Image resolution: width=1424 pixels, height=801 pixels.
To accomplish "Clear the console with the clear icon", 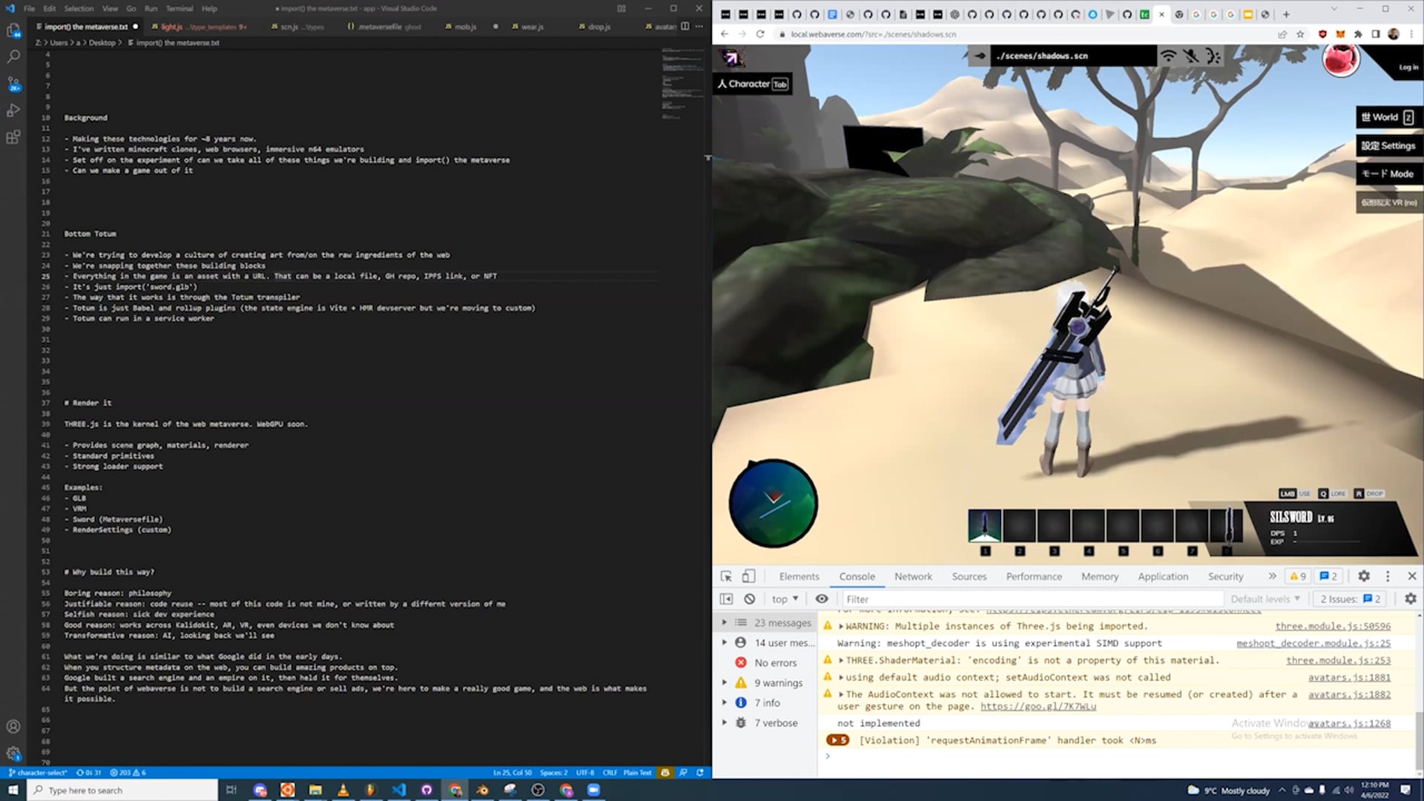I will pyautogui.click(x=750, y=599).
